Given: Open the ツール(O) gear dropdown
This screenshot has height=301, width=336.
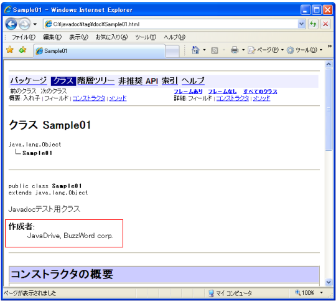Looking at the screenshot, I should (x=304, y=50).
